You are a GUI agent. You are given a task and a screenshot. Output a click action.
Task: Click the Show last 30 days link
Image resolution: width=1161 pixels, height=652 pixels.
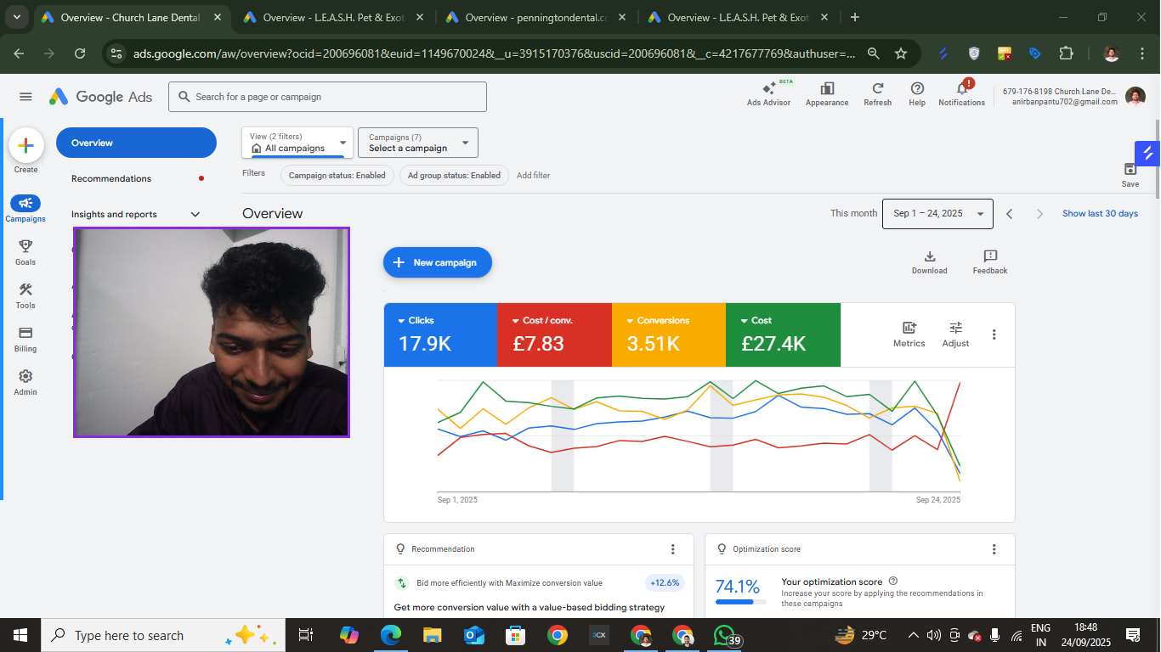(x=1100, y=214)
